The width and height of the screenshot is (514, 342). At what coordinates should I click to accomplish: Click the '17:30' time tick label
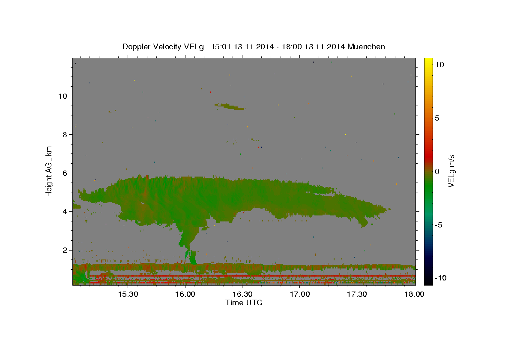tap(357, 294)
